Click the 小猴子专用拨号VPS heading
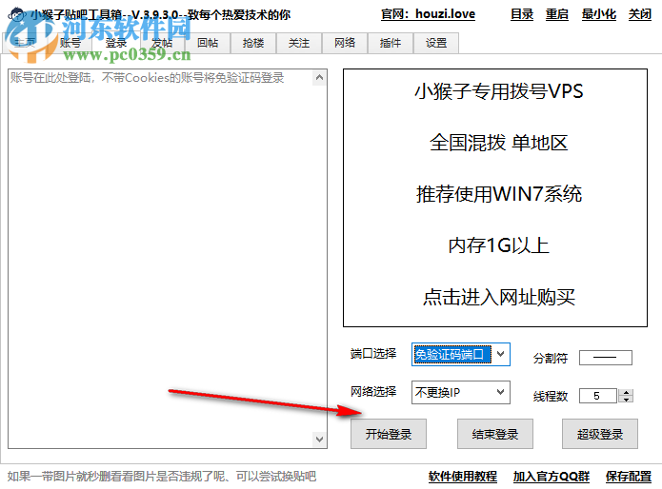 click(499, 91)
